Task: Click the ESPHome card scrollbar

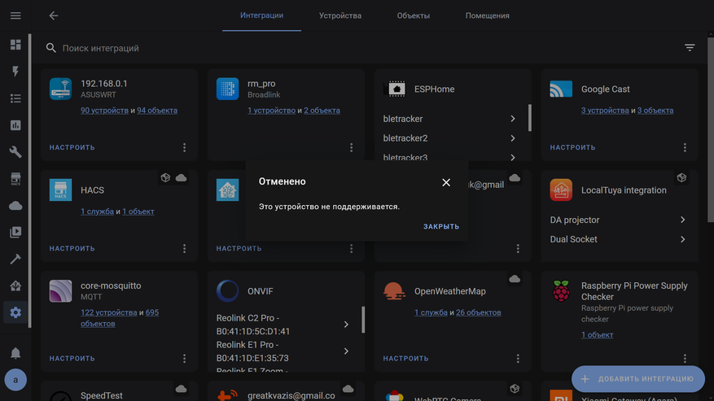Action: (x=529, y=118)
